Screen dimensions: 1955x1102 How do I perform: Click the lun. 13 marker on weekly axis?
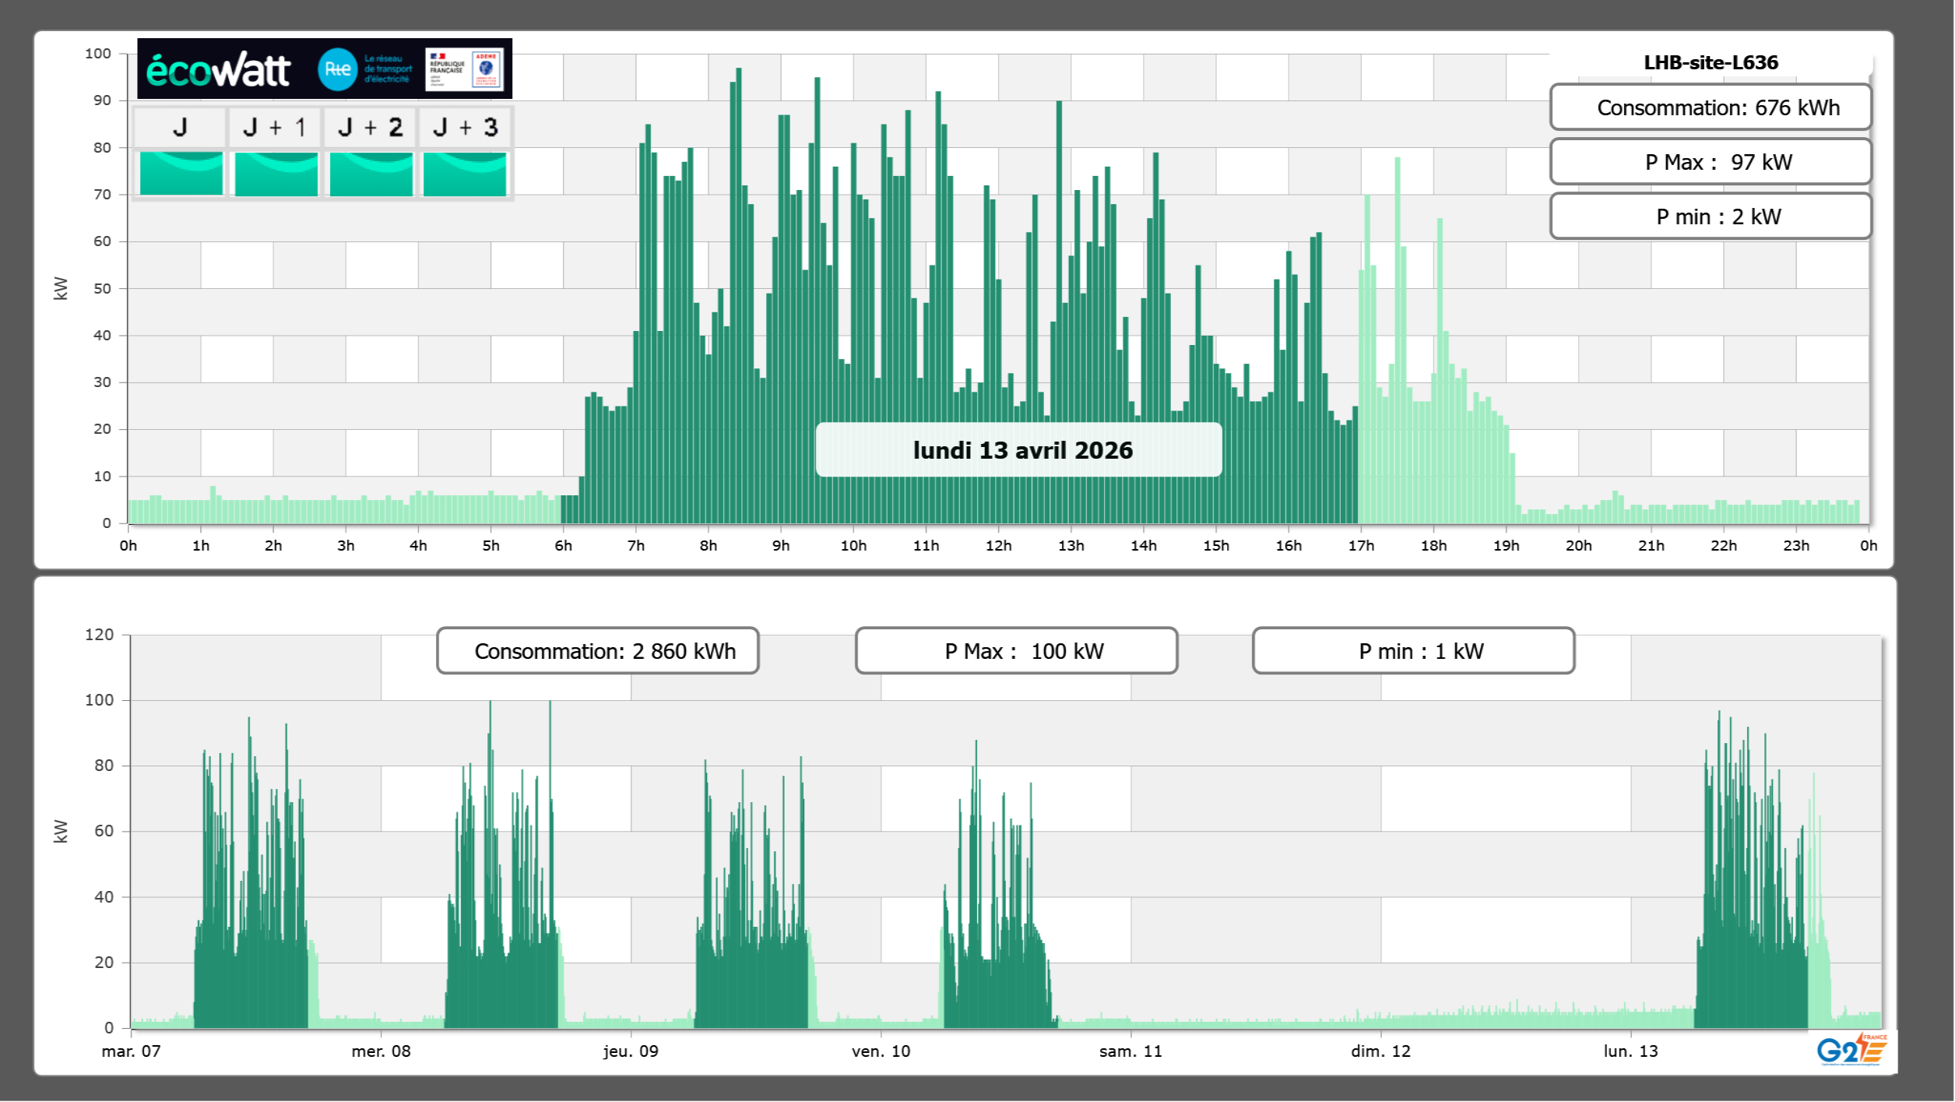tap(1630, 1051)
